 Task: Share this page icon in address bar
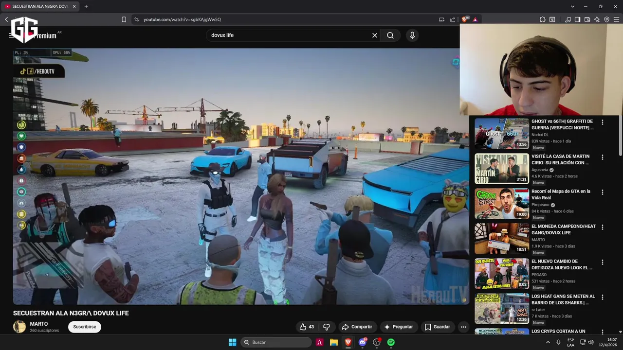point(452,19)
